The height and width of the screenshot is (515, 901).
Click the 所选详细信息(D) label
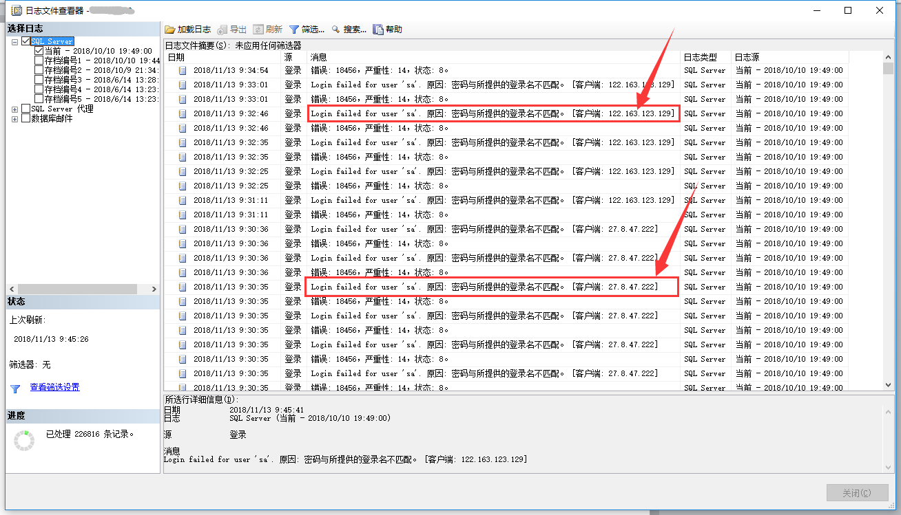[x=200, y=399]
